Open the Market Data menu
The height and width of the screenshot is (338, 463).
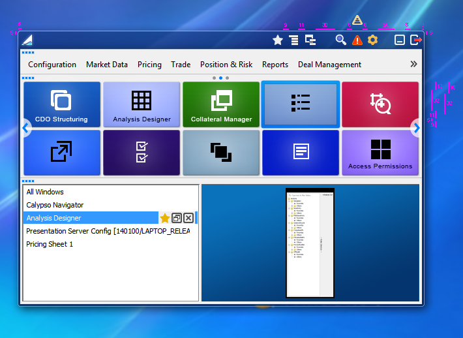pyautogui.click(x=107, y=65)
